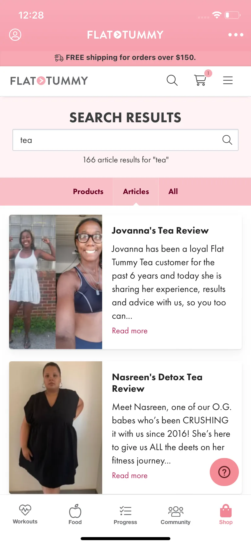Open the user profile icon
Image resolution: width=251 pixels, height=545 pixels.
click(x=15, y=35)
